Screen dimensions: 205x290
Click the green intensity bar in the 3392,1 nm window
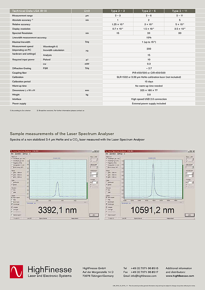[87, 191]
